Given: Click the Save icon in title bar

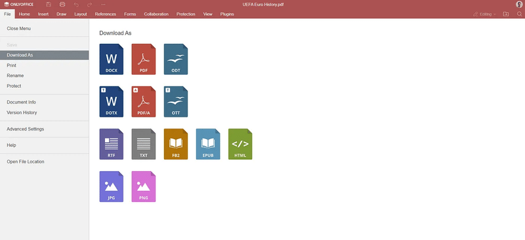Looking at the screenshot, I should click(49, 5).
